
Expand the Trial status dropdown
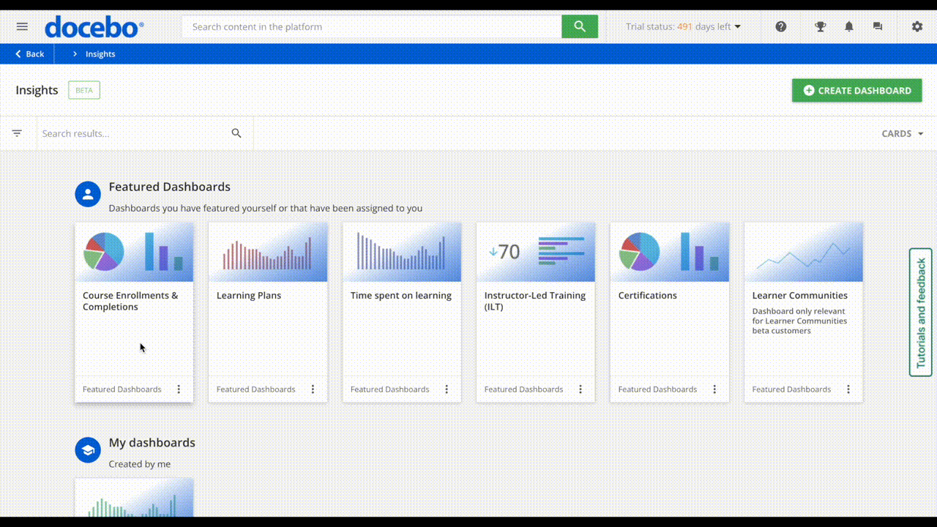tap(682, 26)
